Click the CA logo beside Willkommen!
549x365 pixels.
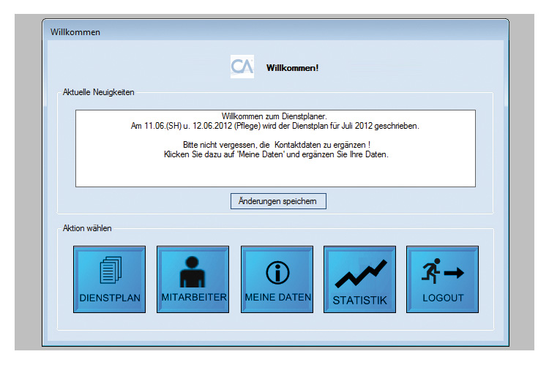[x=242, y=67]
